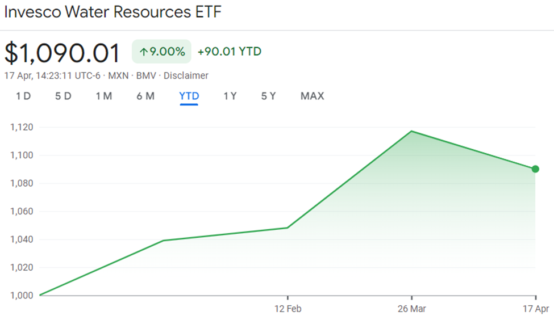
Task: Click the 1,120 y-axis label
Action: pos(22,127)
